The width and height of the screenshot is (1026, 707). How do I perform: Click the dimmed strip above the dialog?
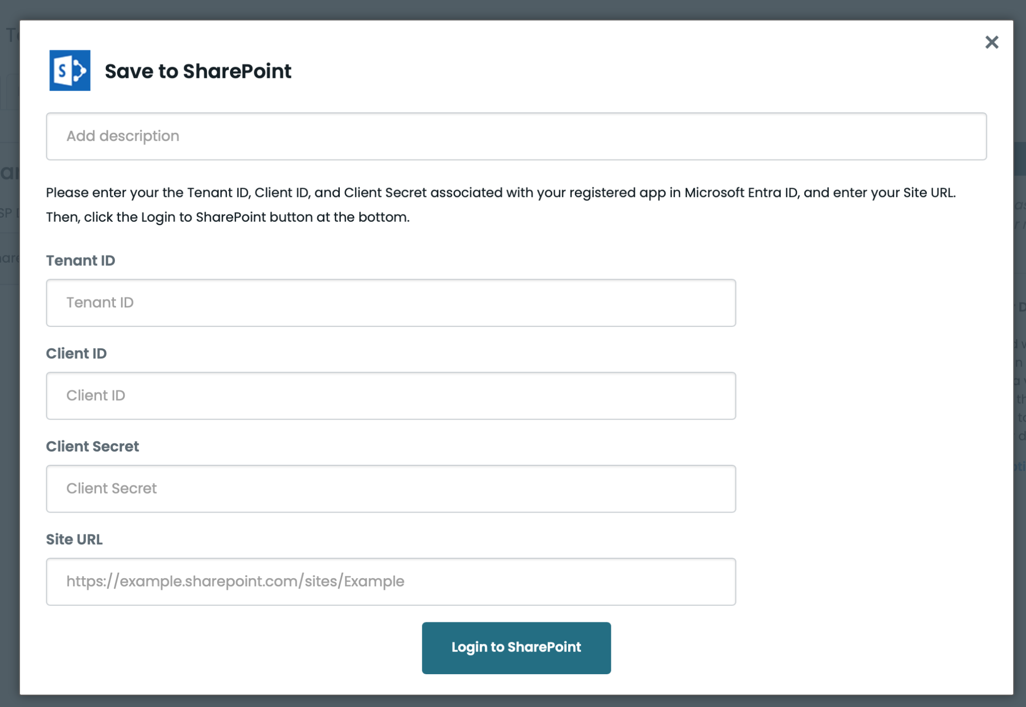tap(513, 9)
